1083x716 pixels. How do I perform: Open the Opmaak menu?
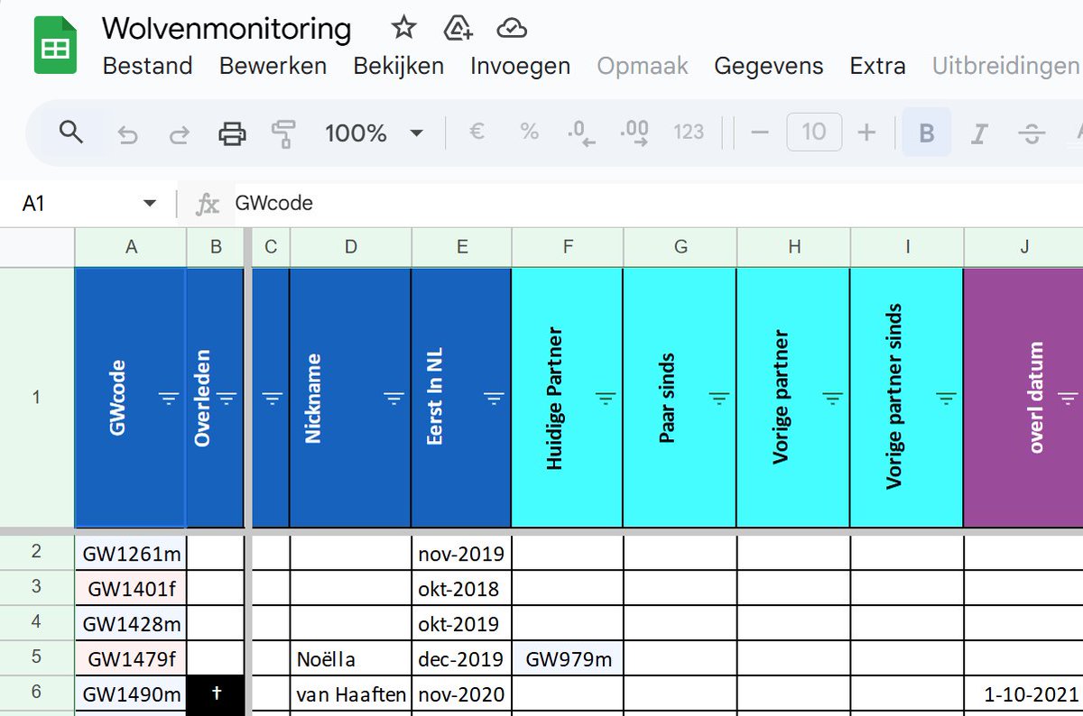(x=642, y=66)
